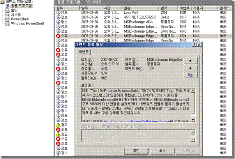Switch to the 이벤트 tab in the dialog
Screen dimensions: 235x159
coord(84,52)
